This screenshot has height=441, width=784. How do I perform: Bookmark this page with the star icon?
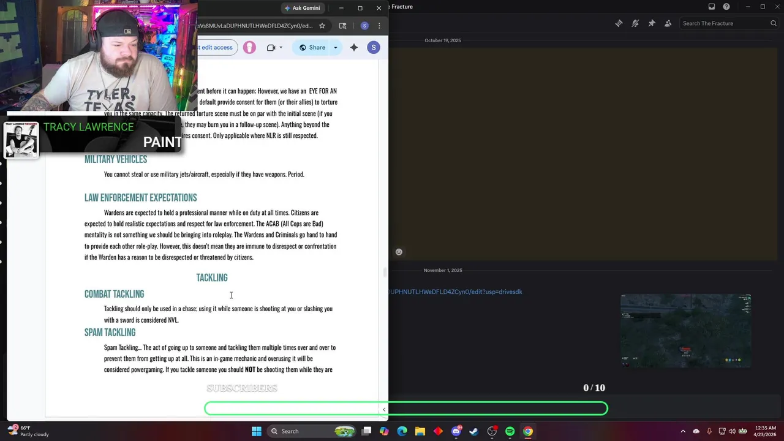tap(322, 26)
